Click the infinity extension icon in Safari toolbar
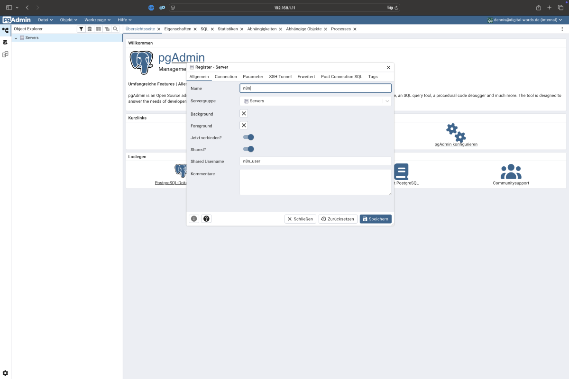The height and width of the screenshot is (379, 569). pos(162,8)
